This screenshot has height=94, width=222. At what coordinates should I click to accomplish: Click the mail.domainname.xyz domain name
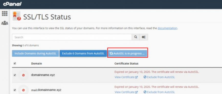46,90
